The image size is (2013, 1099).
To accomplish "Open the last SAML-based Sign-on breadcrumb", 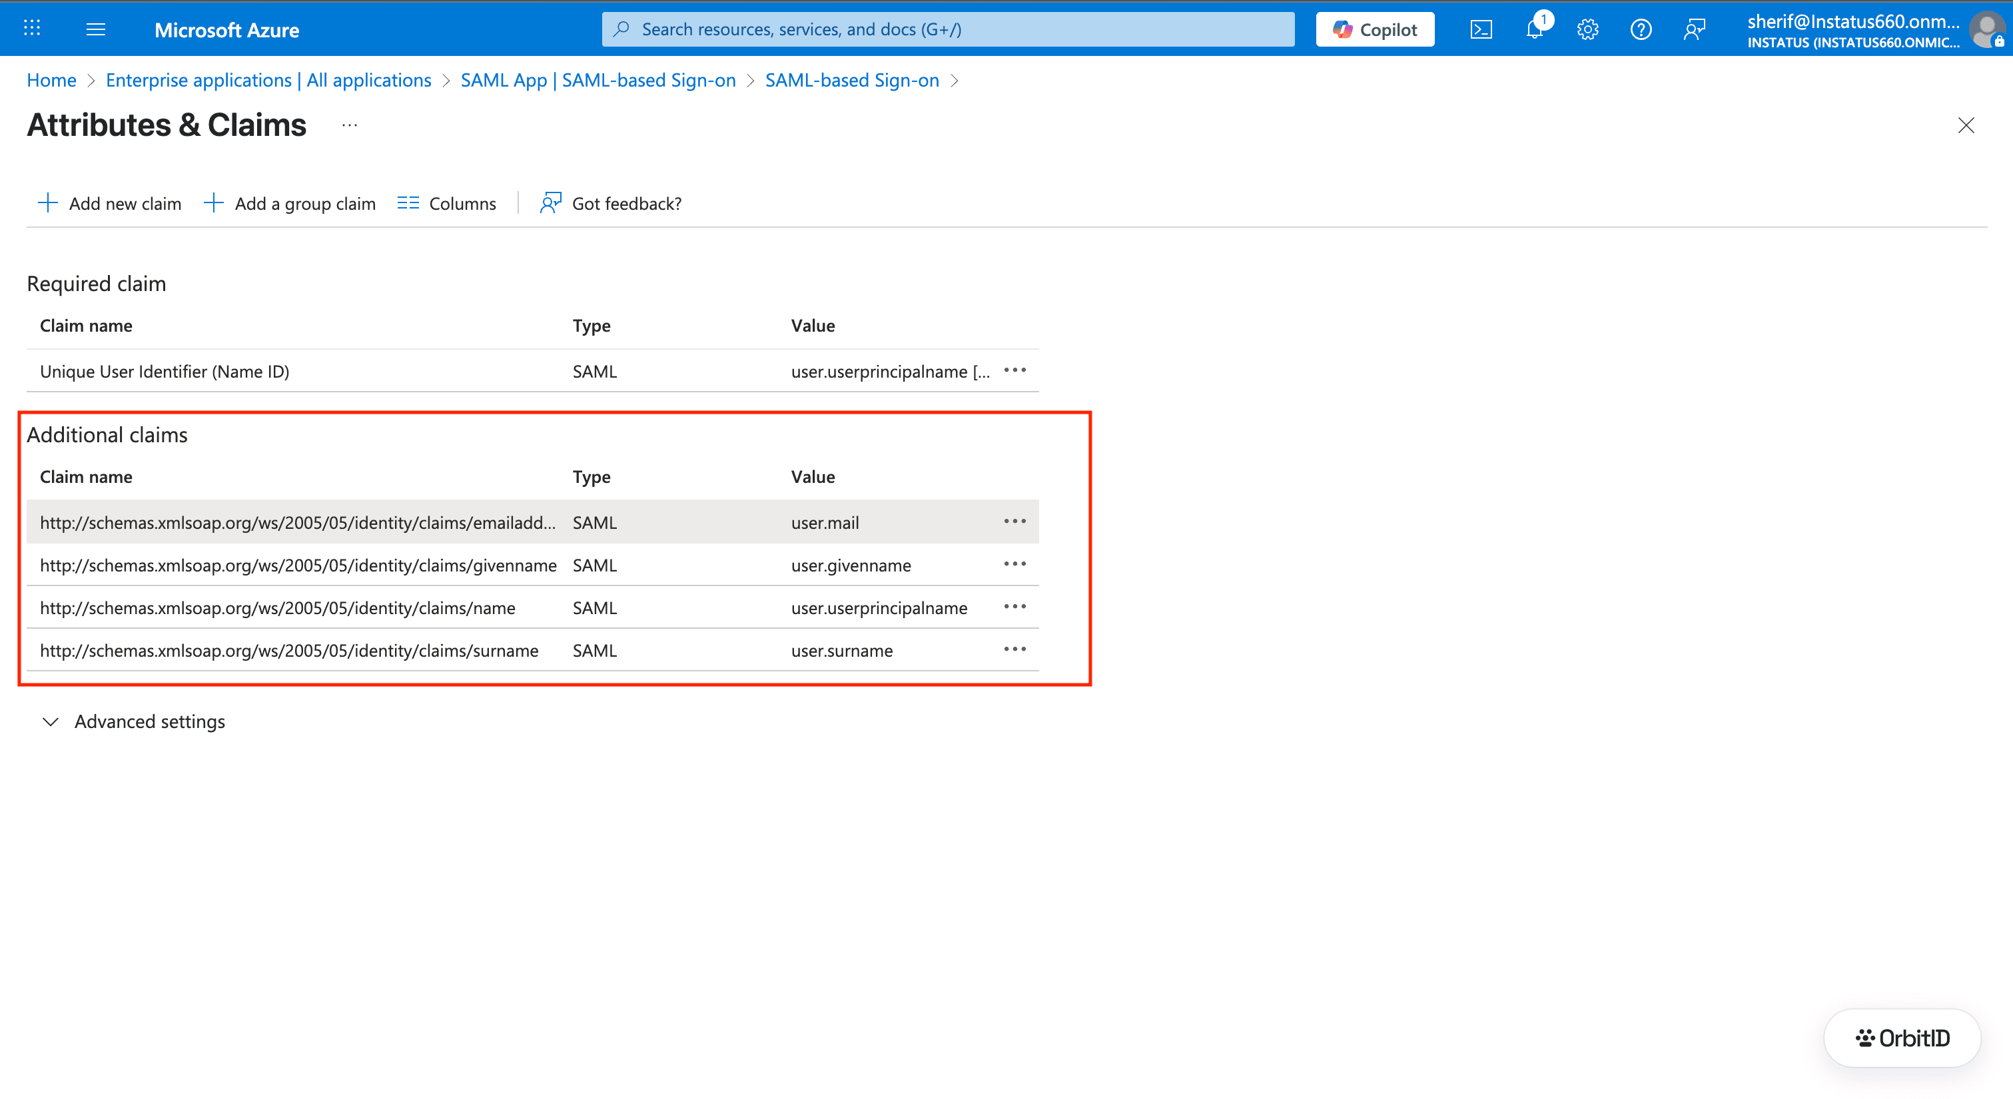I will [x=852, y=80].
